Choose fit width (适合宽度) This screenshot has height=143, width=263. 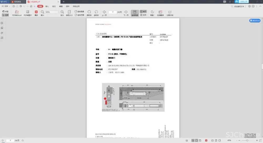pos(79,12)
